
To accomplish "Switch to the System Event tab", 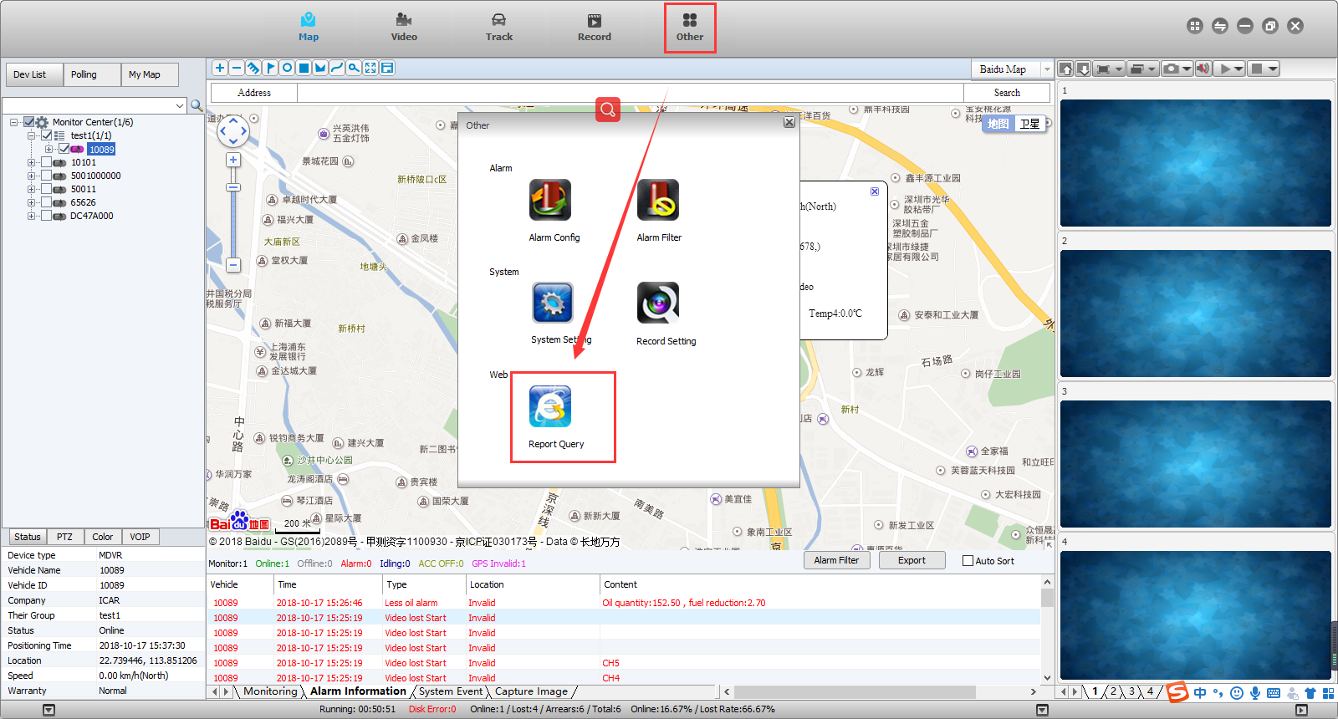I will 451,691.
